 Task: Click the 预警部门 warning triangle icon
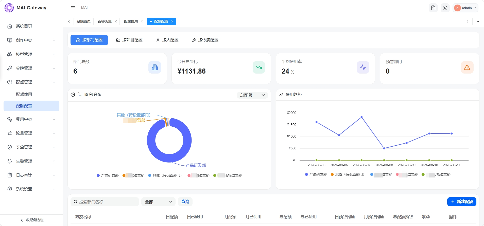[467, 67]
